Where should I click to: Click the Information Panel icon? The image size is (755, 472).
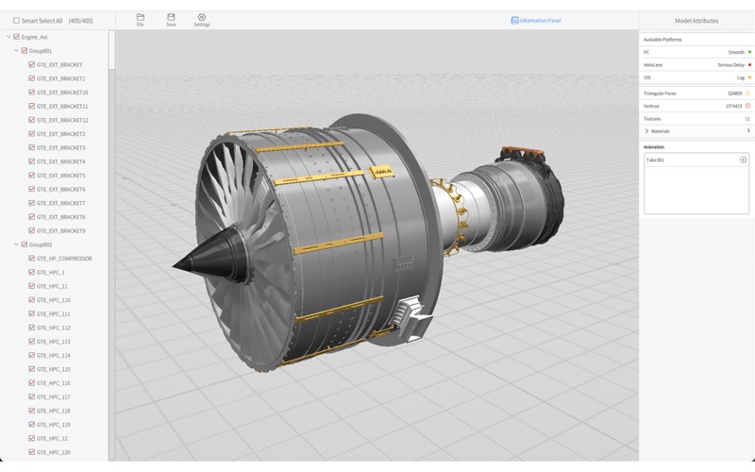click(x=514, y=20)
